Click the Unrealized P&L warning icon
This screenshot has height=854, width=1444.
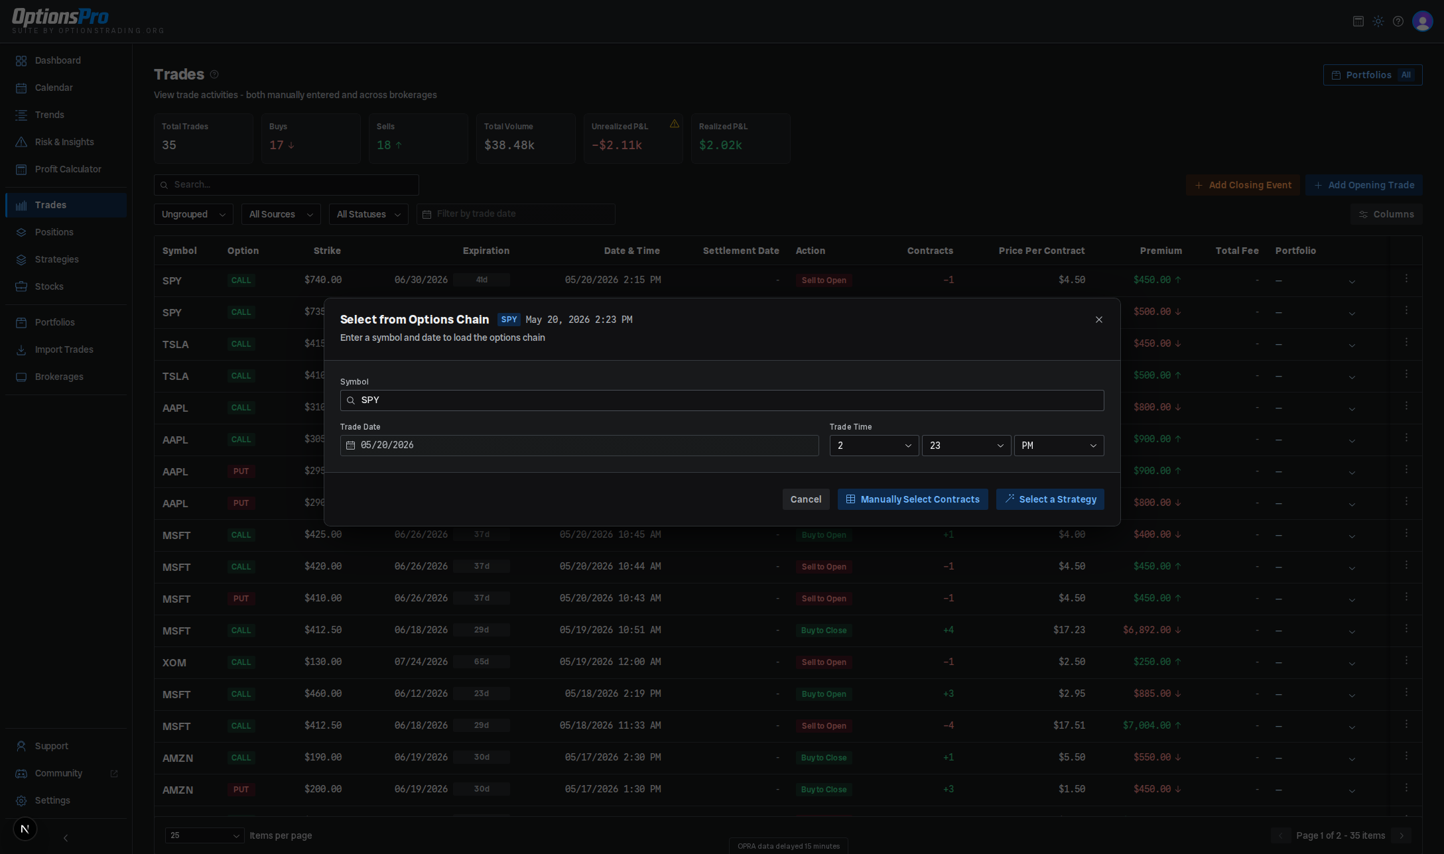(674, 123)
